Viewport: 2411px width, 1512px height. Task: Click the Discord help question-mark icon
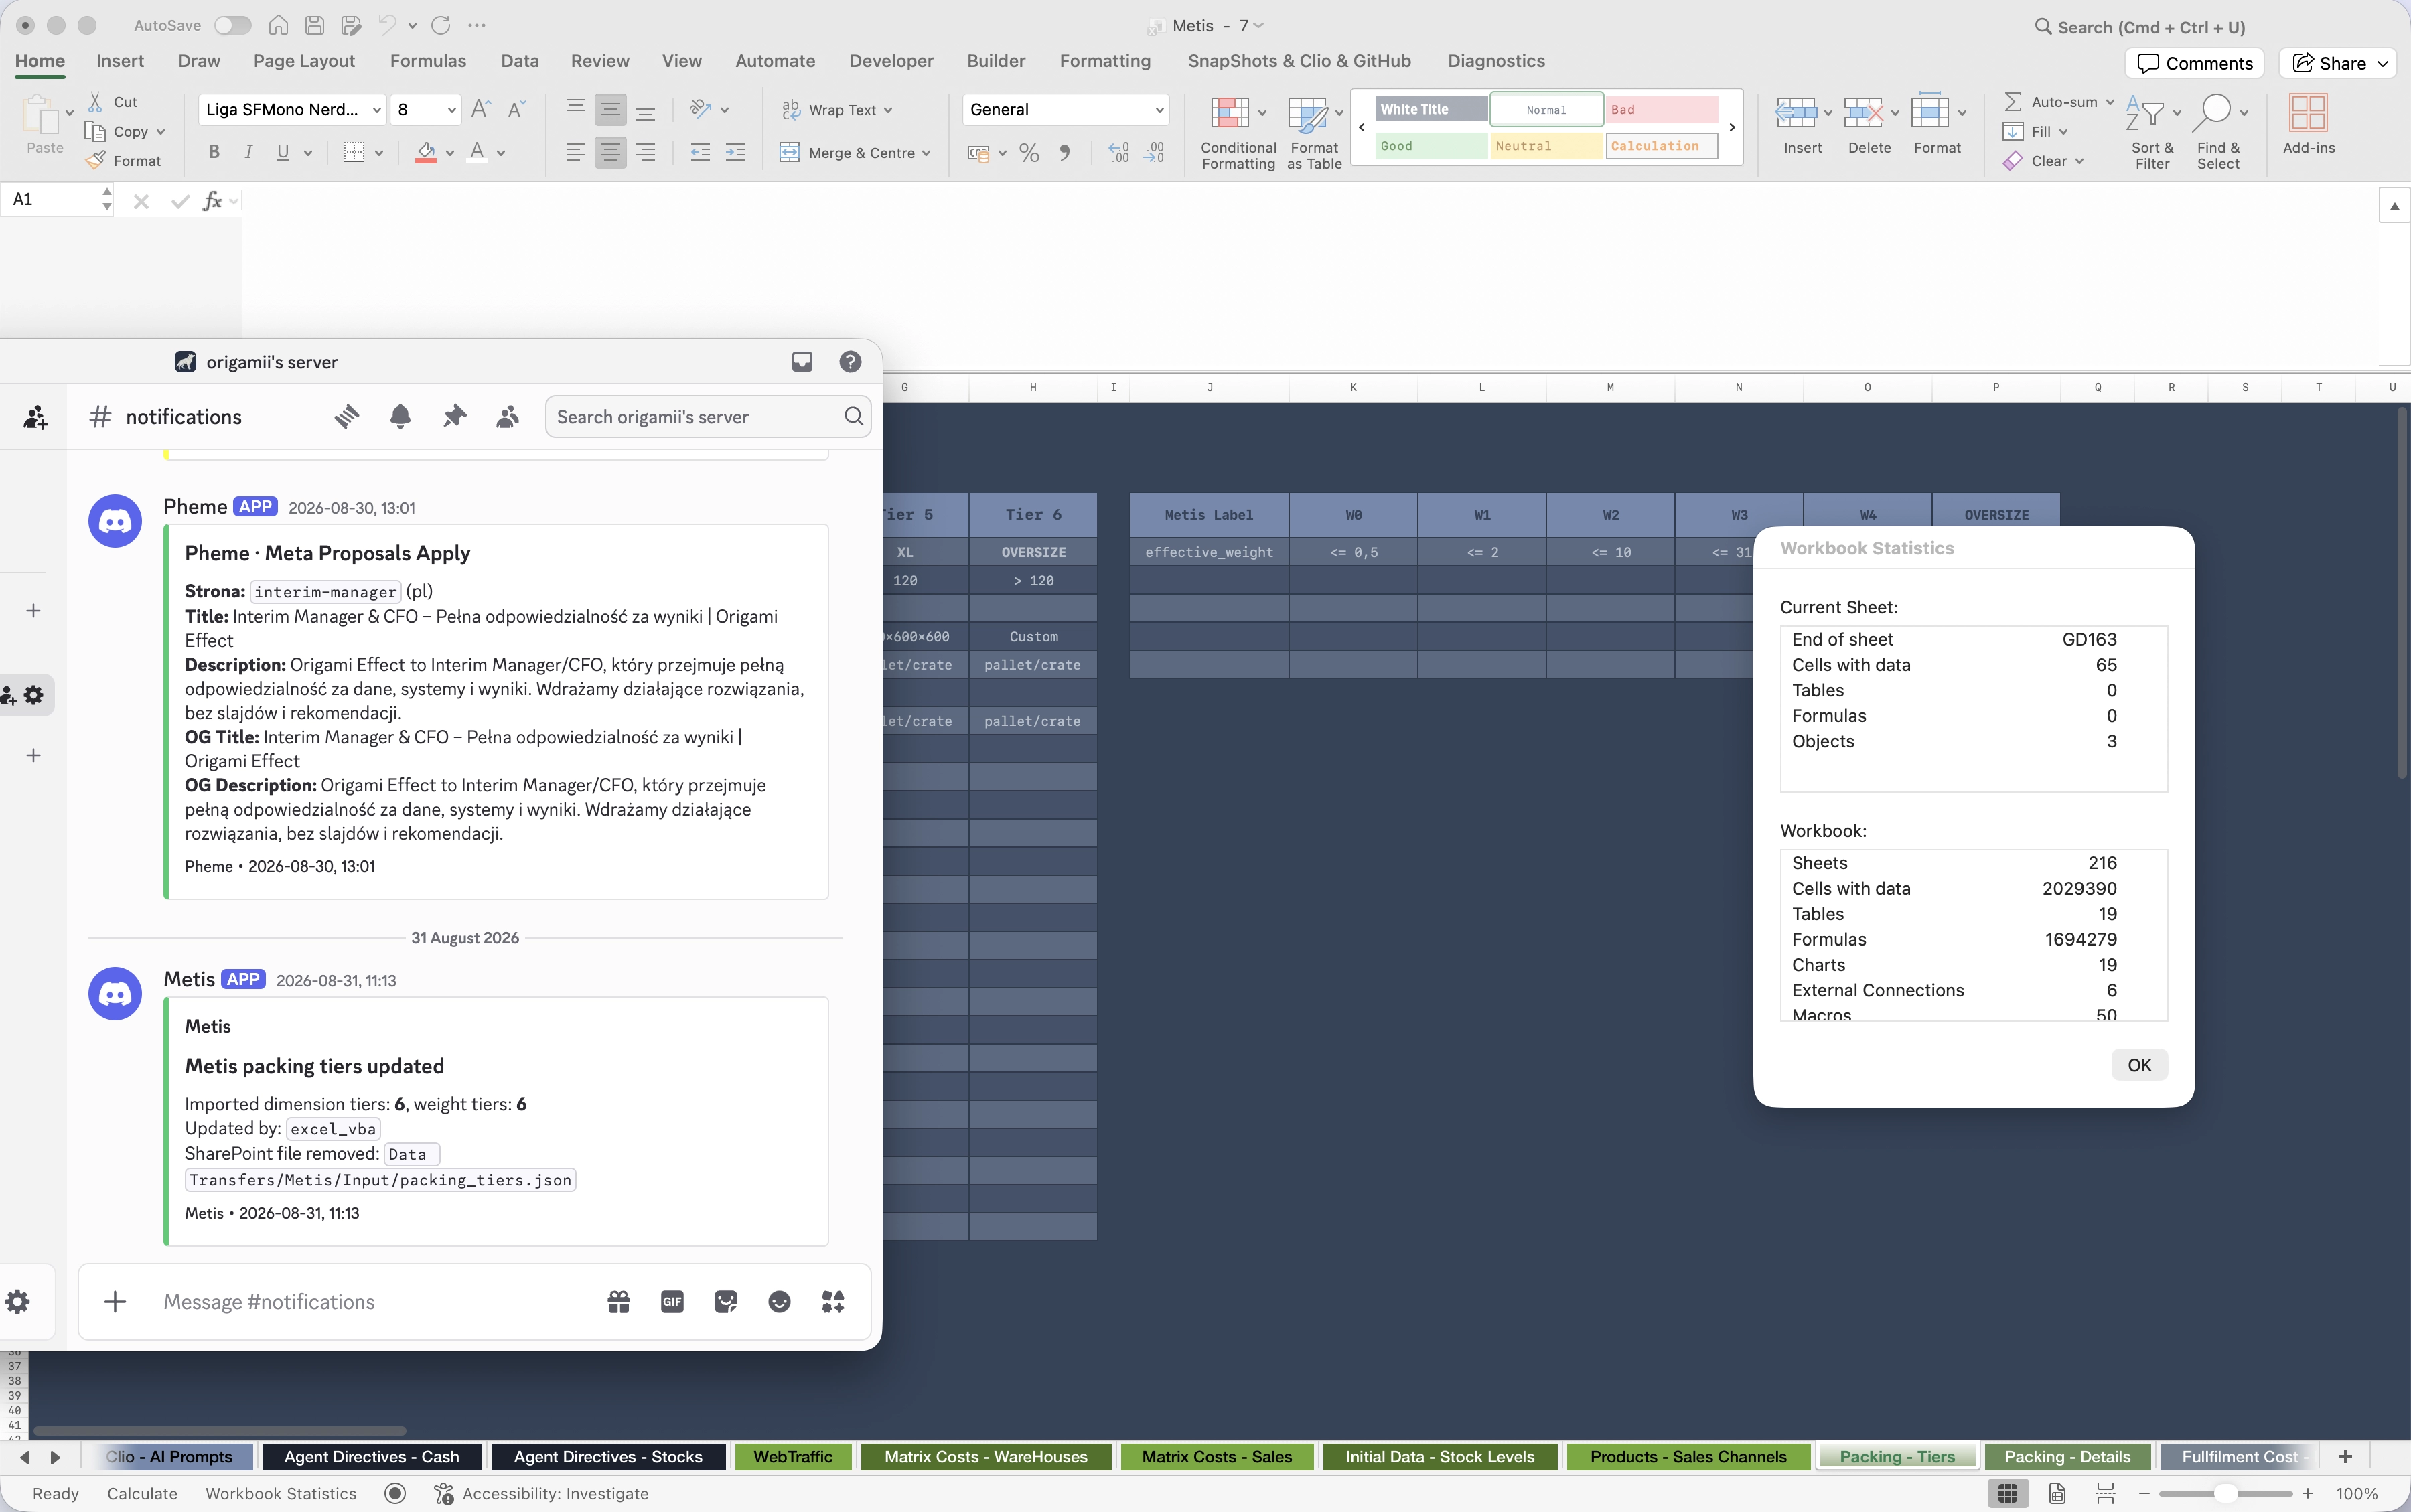click(850, 362)
